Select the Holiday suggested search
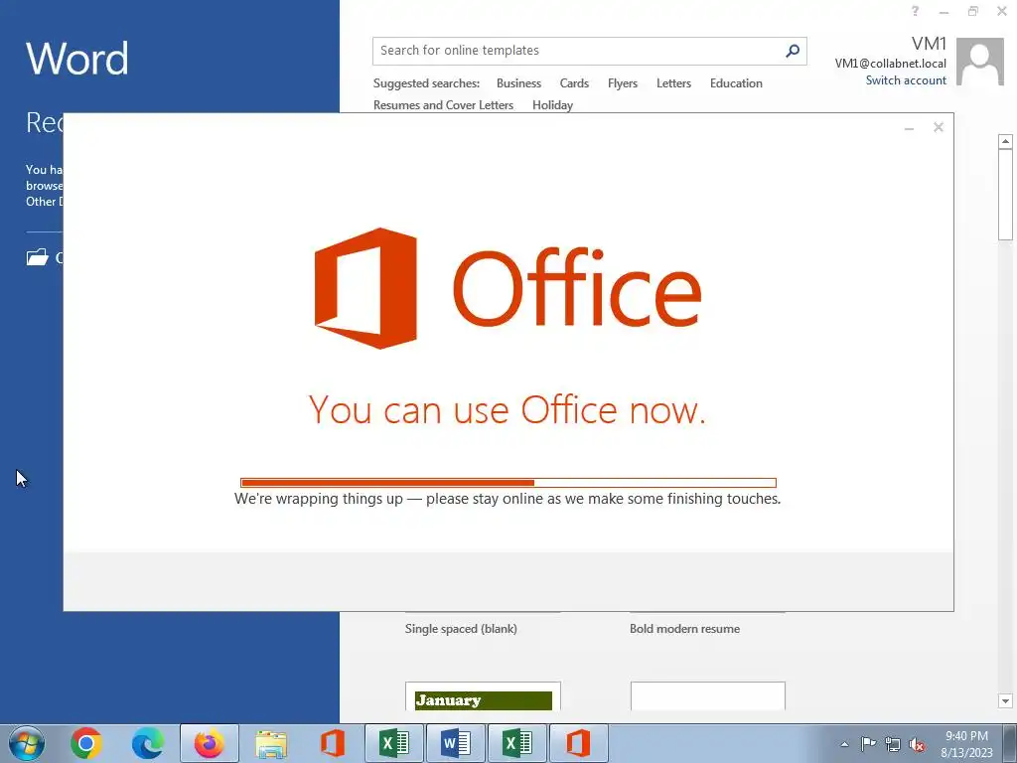 (552, 105)
